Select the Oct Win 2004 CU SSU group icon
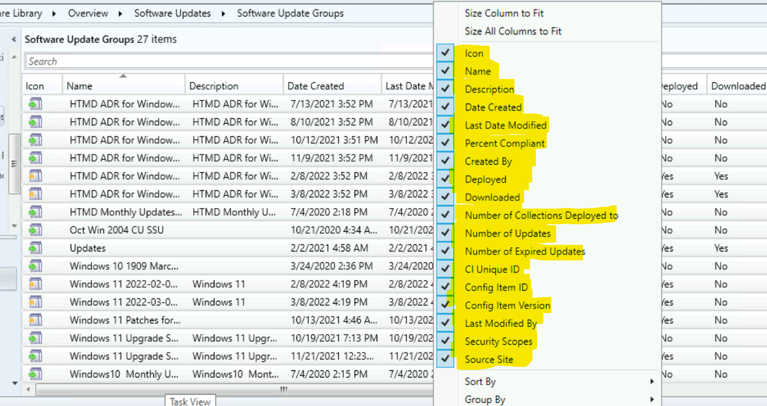This screenshot has width=767, height=406. (x=36, y=230)
